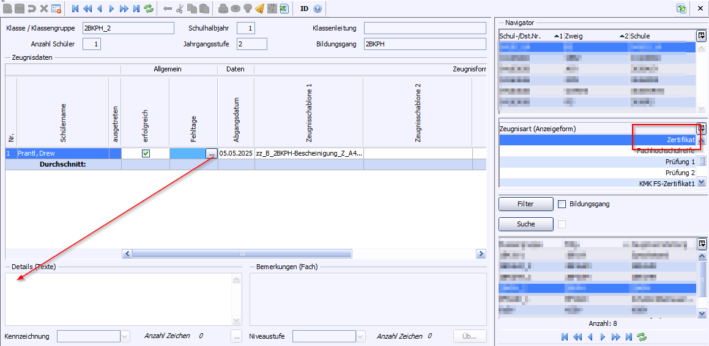Enable the Bildungsgang checkbox
This screenshot has width=709, height=346.
pos(562,204)
